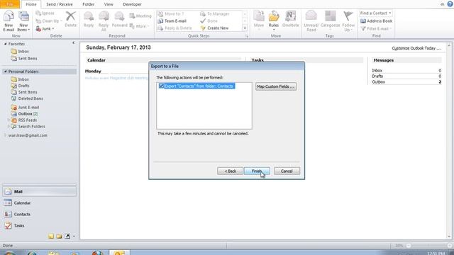Click the New E-mail icon
Viewport: 454px width, 255px height.
[9, 21]
